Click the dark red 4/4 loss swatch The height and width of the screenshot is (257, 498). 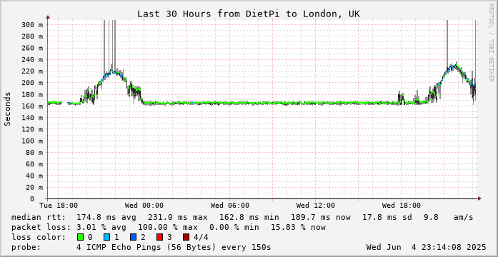(x=186, y=237)
